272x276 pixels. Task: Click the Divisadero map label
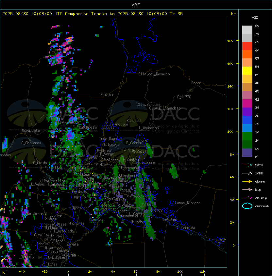pos(145,163)
